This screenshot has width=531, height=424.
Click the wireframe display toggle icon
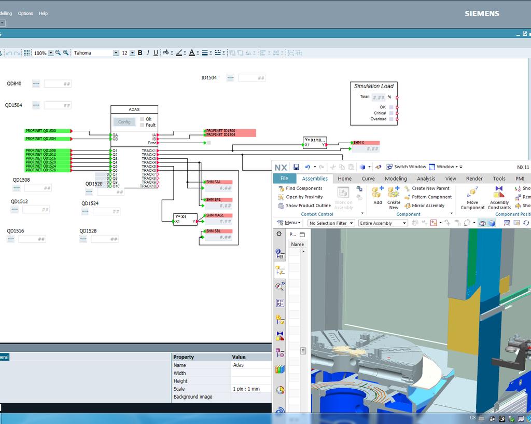[x=483, y=223]
